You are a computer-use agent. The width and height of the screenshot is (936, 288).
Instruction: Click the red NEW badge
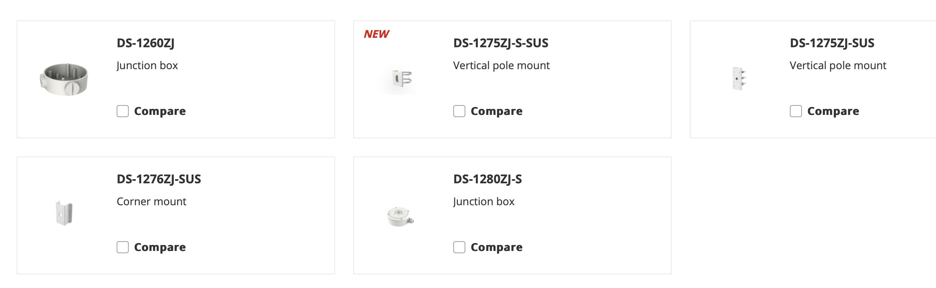(x=376, y=34)
